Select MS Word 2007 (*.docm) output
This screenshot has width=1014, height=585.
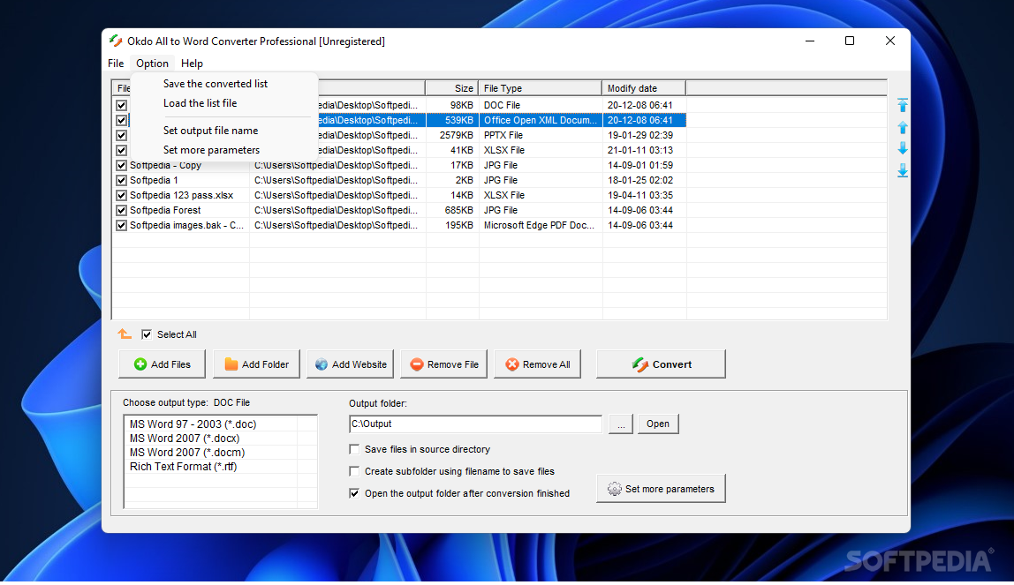click(x=187, y=453)
